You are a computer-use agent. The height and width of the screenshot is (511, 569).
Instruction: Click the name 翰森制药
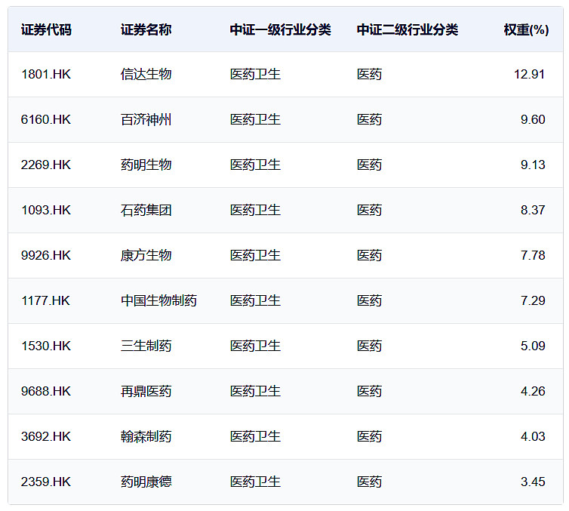click(146, 436)
